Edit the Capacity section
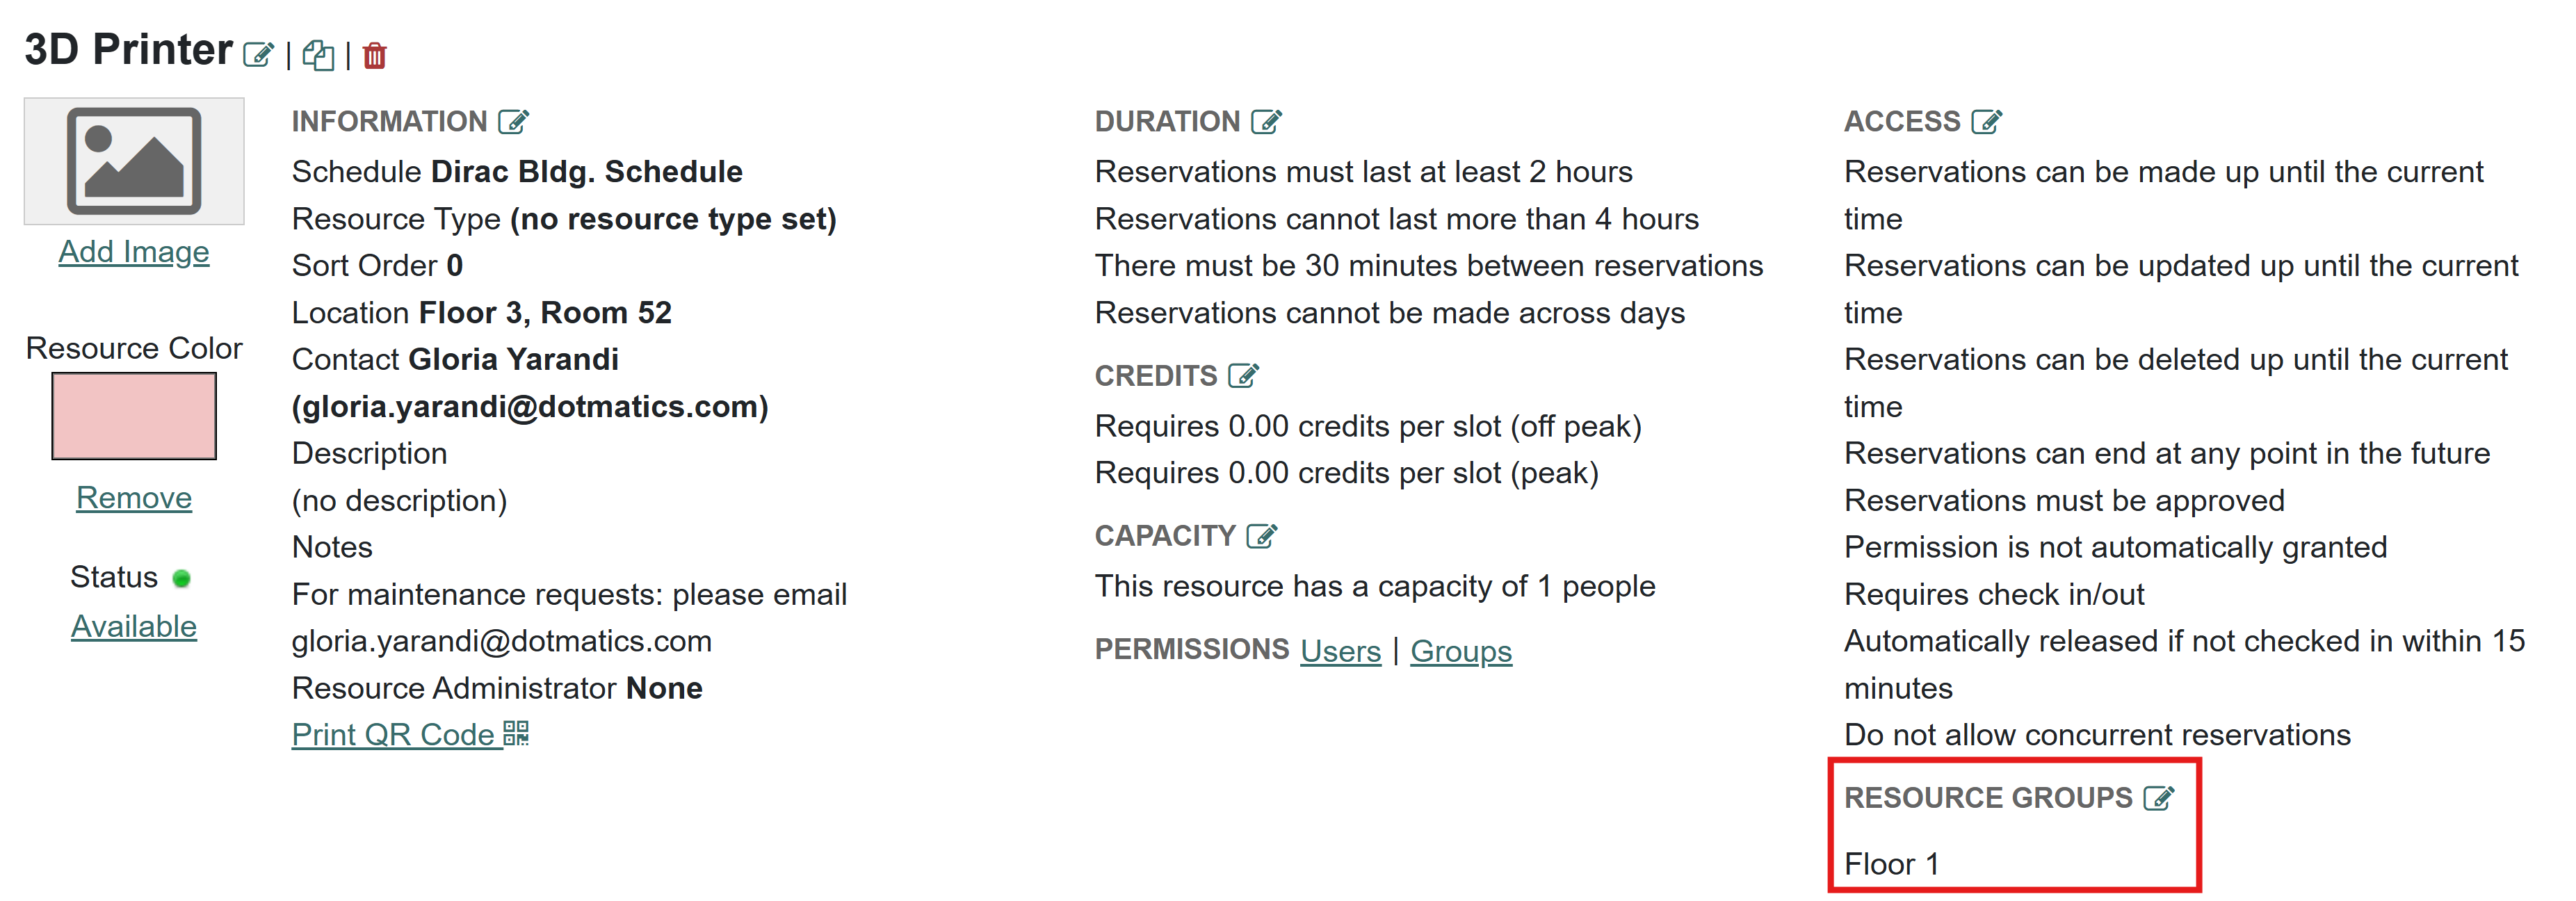 [1262, 536]
